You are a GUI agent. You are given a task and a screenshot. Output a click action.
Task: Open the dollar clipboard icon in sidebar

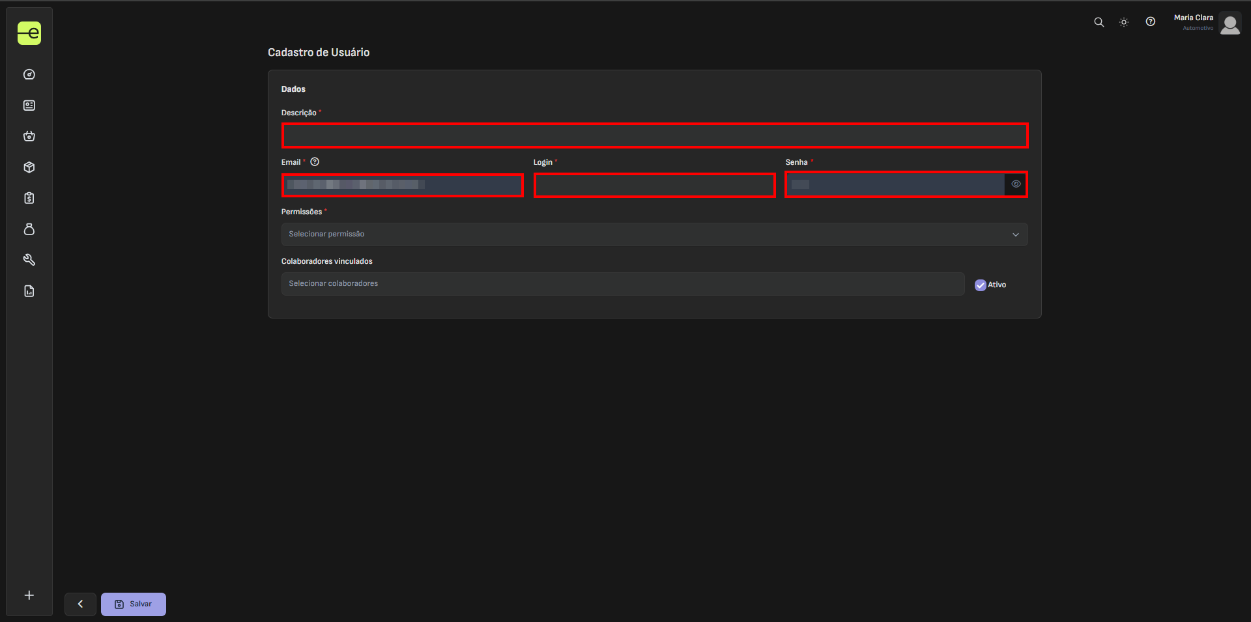tap(29, 198)
